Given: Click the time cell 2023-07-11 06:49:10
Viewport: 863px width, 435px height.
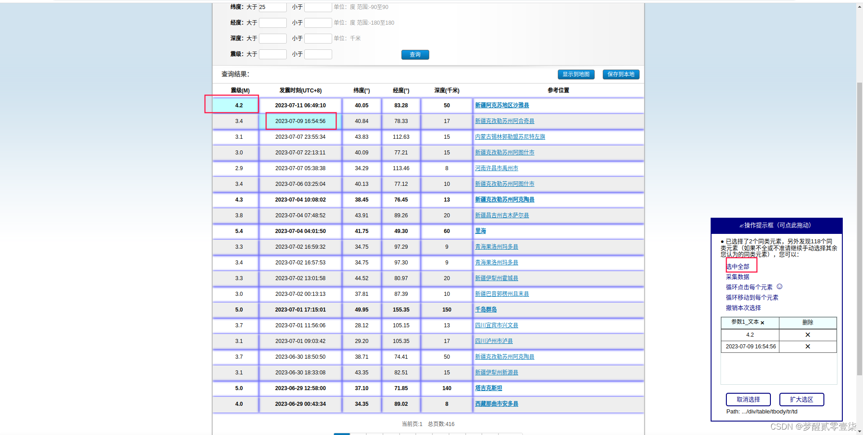Looking at the screenshot, I should coord(300,105).
